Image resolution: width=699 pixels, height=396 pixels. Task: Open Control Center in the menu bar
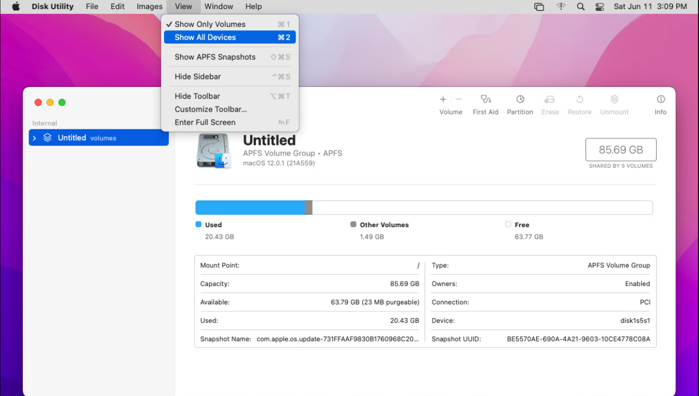(x=600, y=6)
